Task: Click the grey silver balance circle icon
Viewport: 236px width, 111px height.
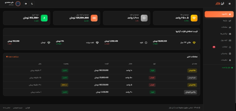Action: tap(144, 18)
